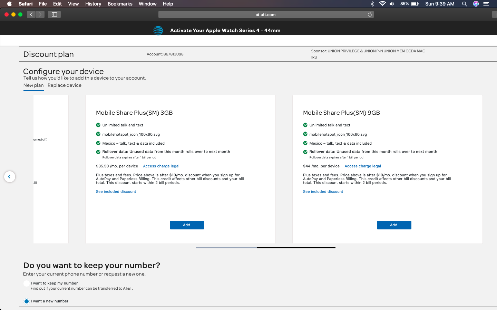
Task: Switch to the New plan tab
Action: point(33,85)
